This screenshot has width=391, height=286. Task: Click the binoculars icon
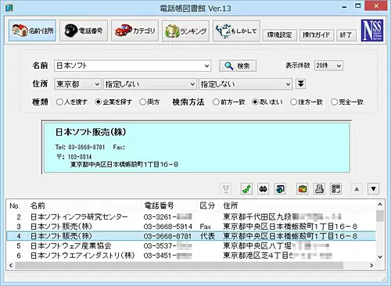click(x=263, y=189)
